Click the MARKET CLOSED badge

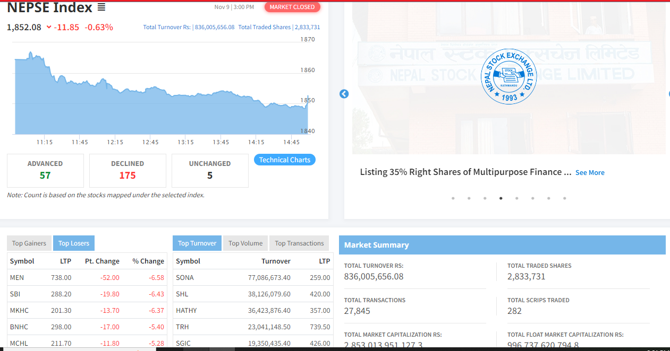coord(292,7)
